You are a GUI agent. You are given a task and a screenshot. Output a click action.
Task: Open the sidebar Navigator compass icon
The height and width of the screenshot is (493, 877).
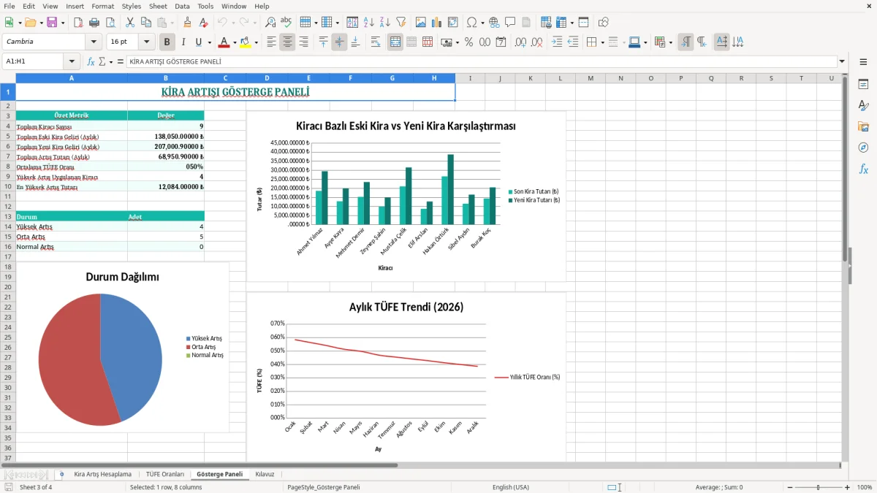[863, 148]
